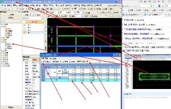
Task: Select the second radio button in quantities dialog
Action: [51, 61]
